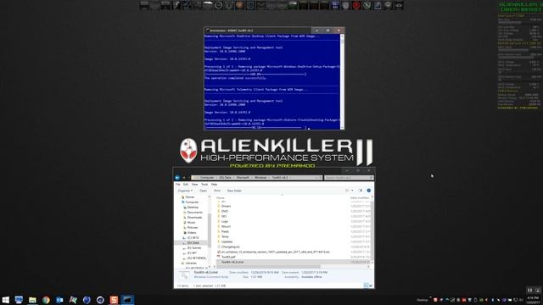The image size is (543, 305).
Task: Select the (E:) Games drive
Action: [x=193, y=248]
